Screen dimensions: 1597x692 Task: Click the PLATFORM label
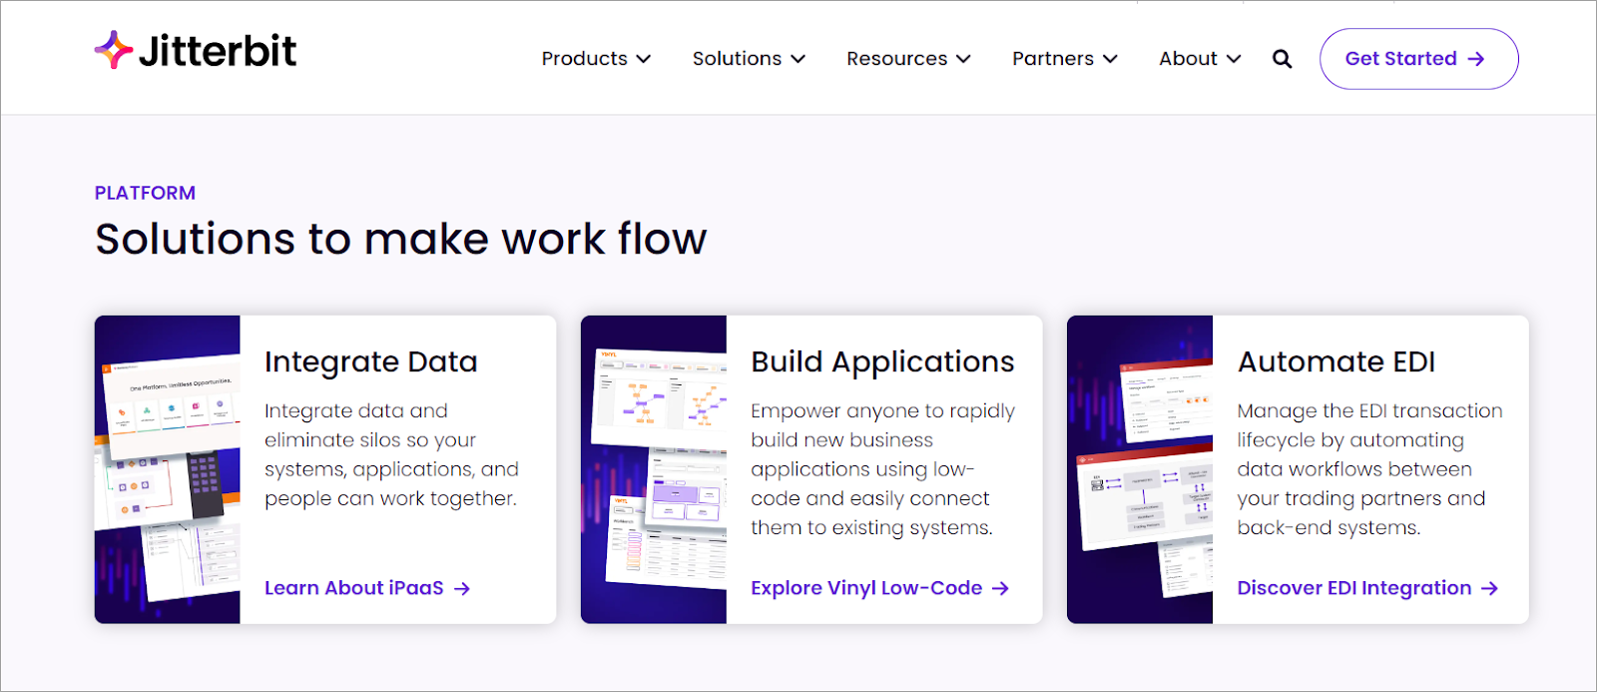pos(145,193)
